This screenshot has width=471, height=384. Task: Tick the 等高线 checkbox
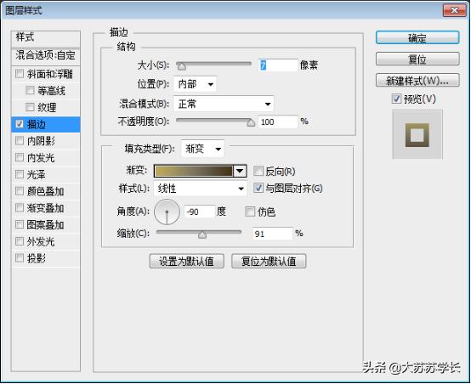[x=30, y=90]
